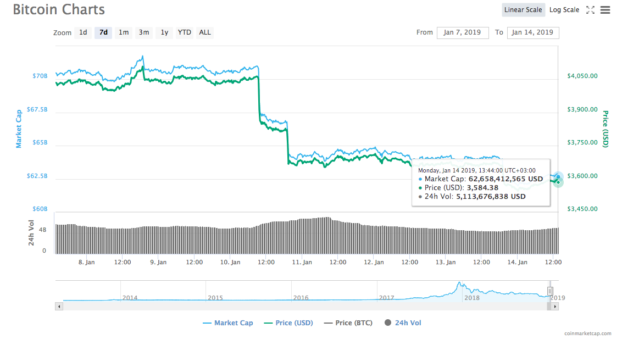Click the Bitcoin Charts title

click(x=59, y=9)
